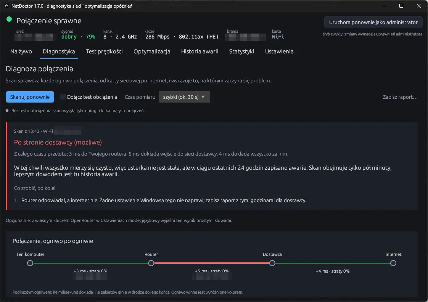Save the report with Zapisz raport…
Screen dimensions: 428x302
(400, 97)
